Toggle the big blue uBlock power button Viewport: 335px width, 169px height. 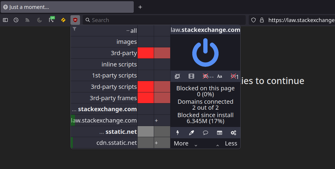pyautogui.click(x=205, y=52)
